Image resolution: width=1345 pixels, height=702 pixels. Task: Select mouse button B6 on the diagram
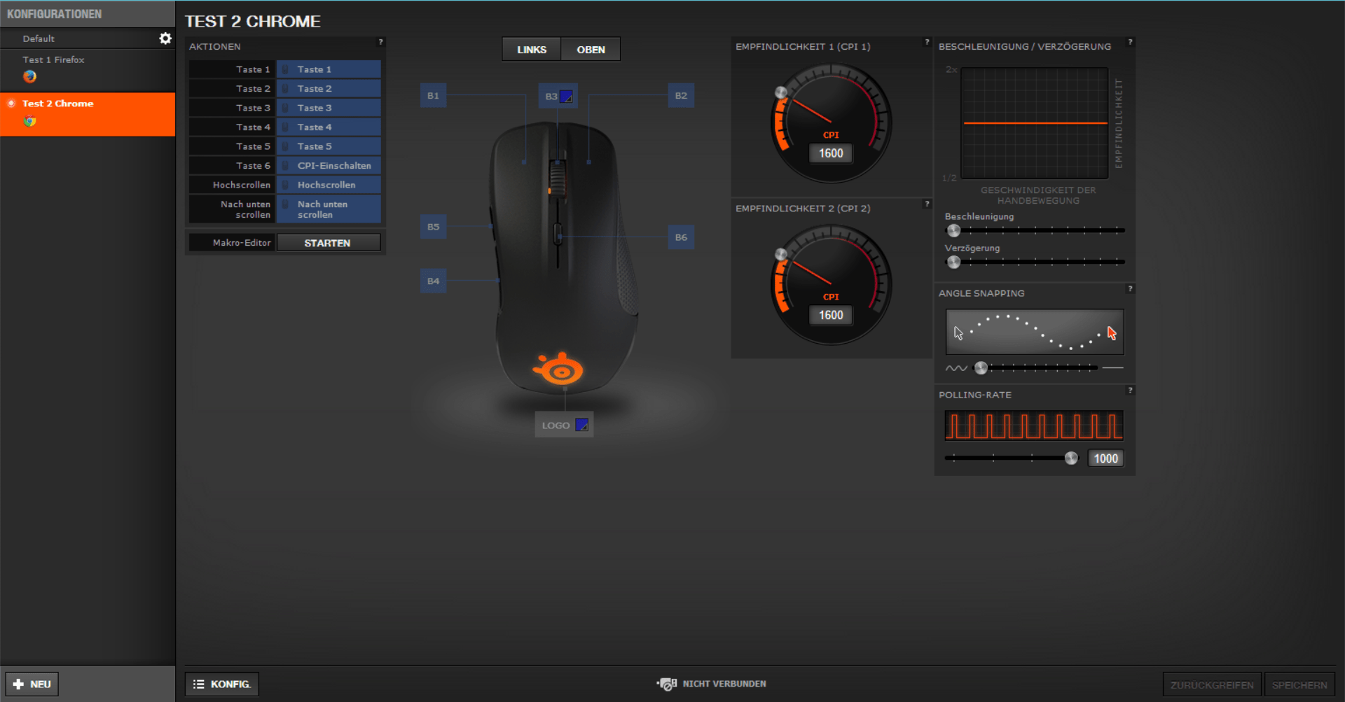[x=680, y=237]
